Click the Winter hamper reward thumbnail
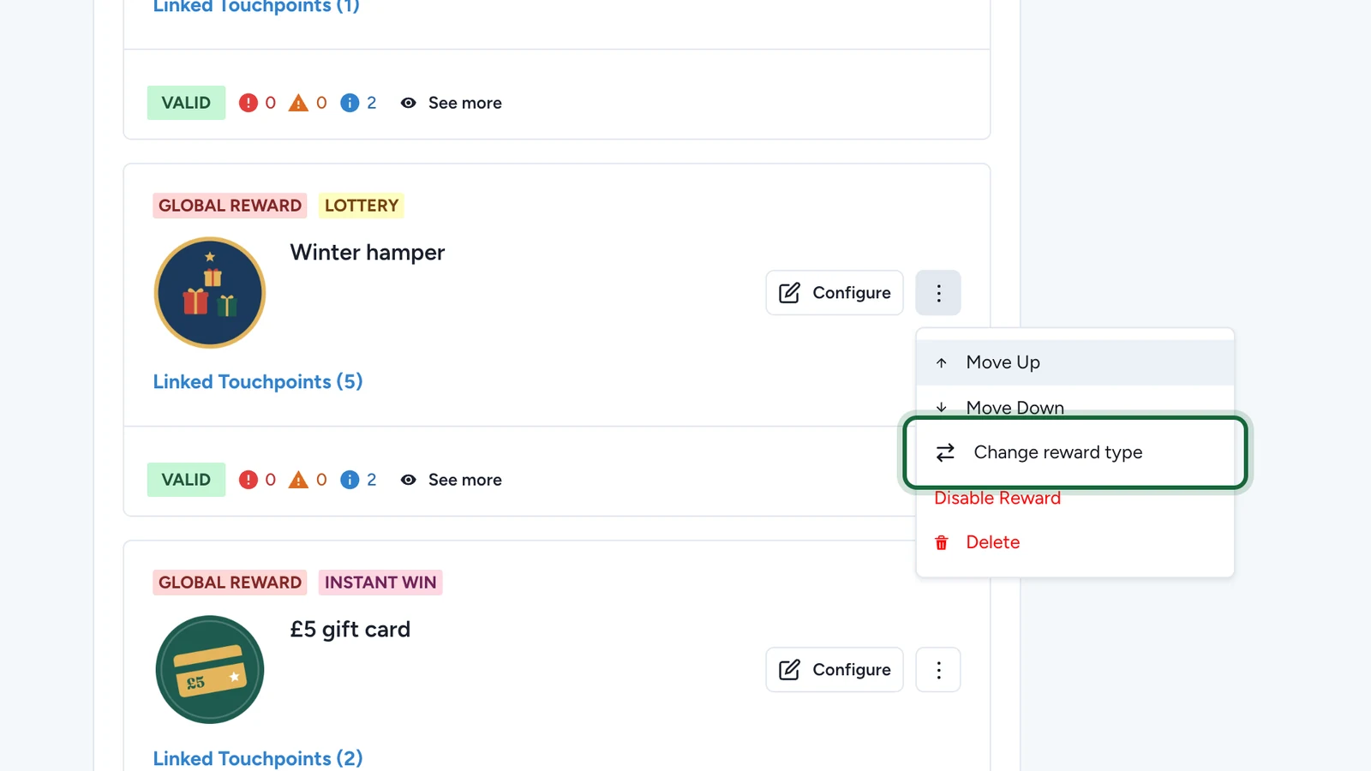This screenshot has height=771, width=1371. coord(210,293)
